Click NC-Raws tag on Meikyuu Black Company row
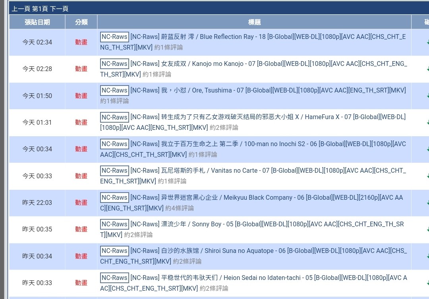This screenshot has height=299, width=429. (114, 197)
